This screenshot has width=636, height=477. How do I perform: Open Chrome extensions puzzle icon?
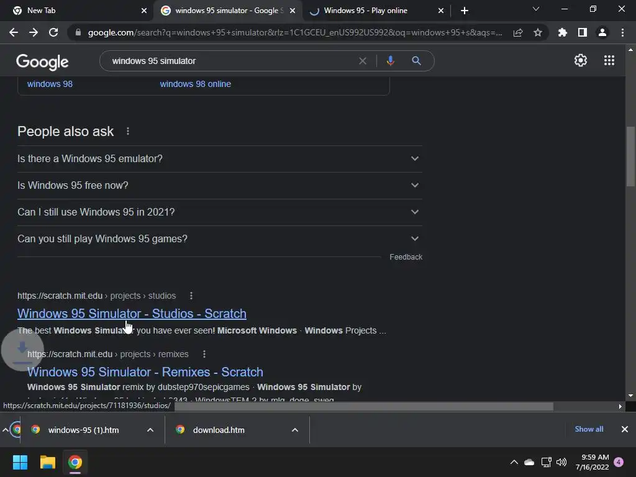point(563,32)
